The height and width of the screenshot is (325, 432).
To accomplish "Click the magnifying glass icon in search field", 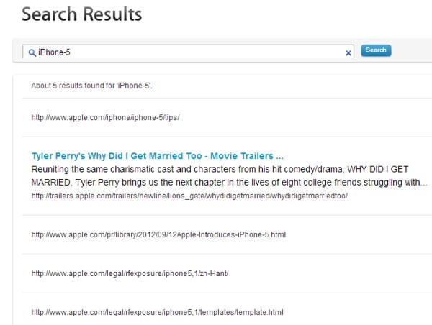I will tap(32, 52).
